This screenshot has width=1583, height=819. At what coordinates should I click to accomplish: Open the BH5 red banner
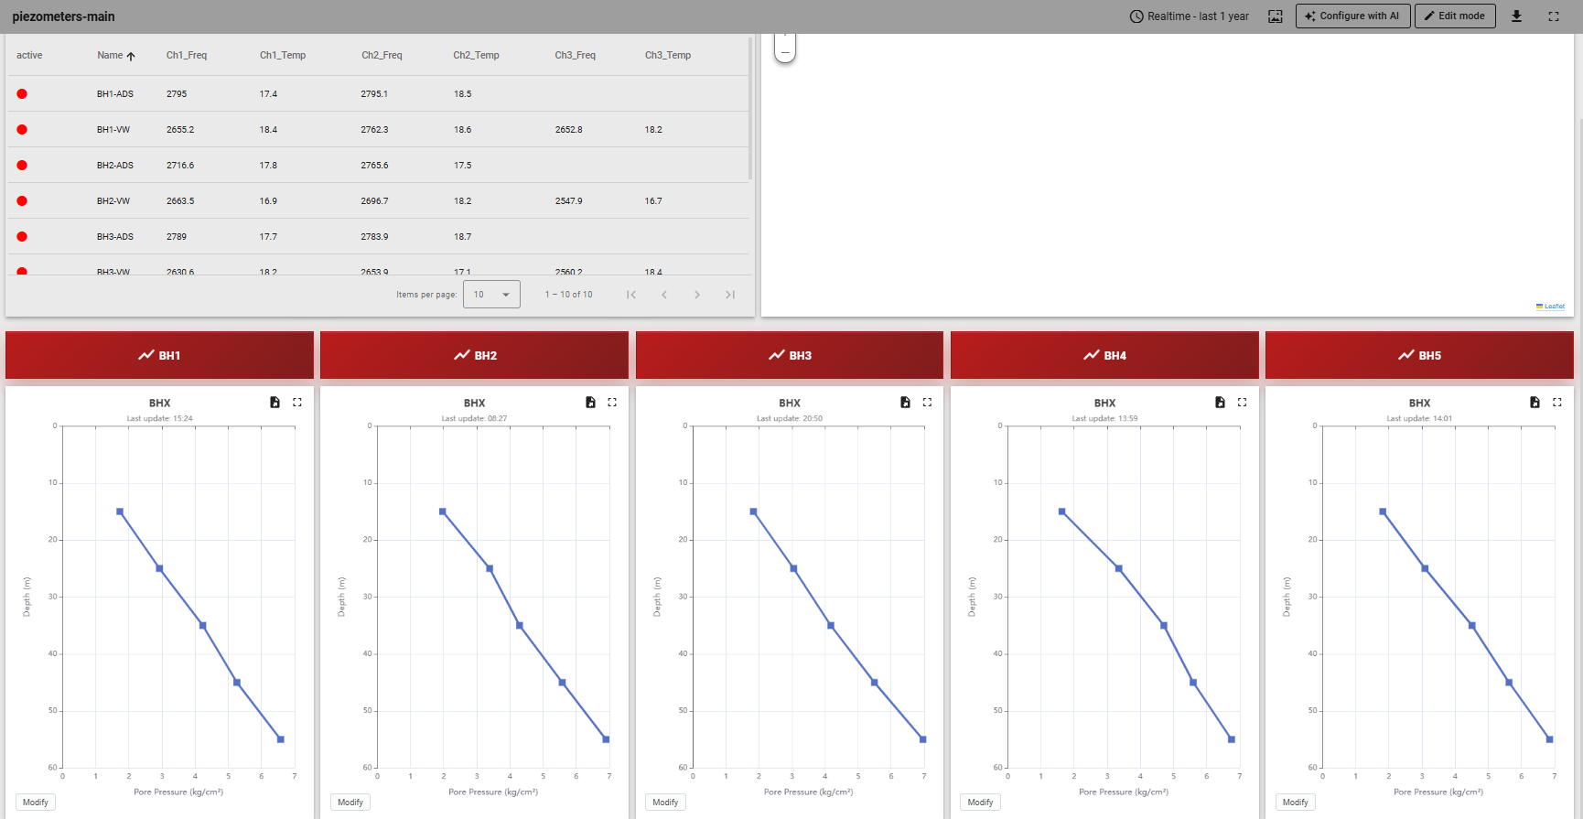pos(1419,355)
